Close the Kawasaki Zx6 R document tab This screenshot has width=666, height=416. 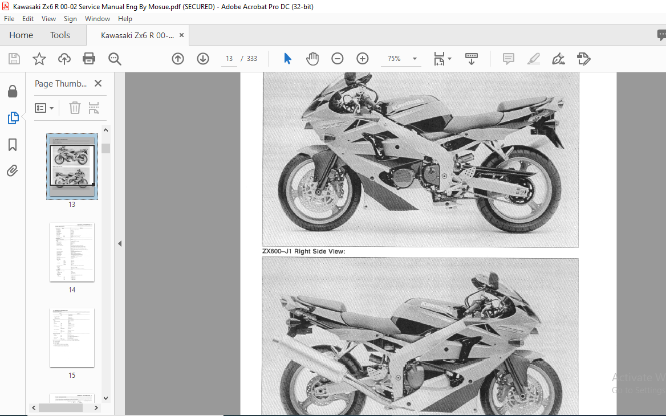182,35
